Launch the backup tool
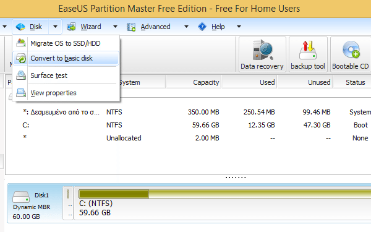 pyautogui.click(x=308, y=54)
